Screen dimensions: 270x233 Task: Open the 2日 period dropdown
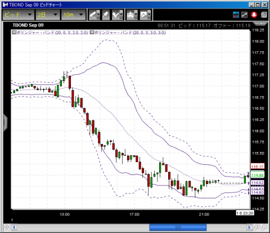coord(48,15)
